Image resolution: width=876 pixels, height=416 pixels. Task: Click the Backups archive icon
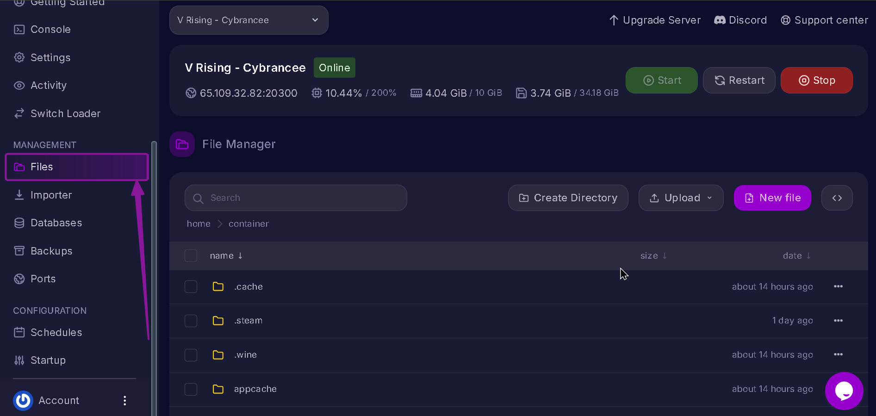19,251
